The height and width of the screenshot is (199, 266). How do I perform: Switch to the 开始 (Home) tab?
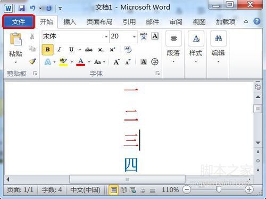[46, 22]
